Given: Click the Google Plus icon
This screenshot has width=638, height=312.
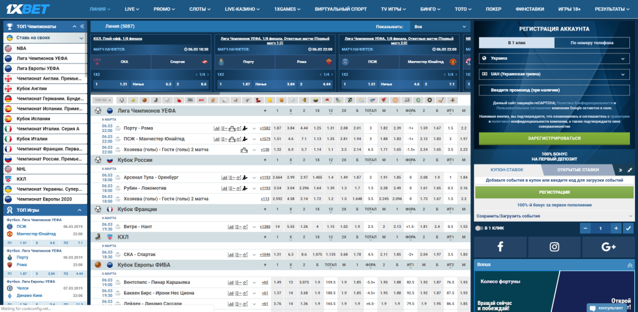Looking at the screenshot, I should coord(608,247).
